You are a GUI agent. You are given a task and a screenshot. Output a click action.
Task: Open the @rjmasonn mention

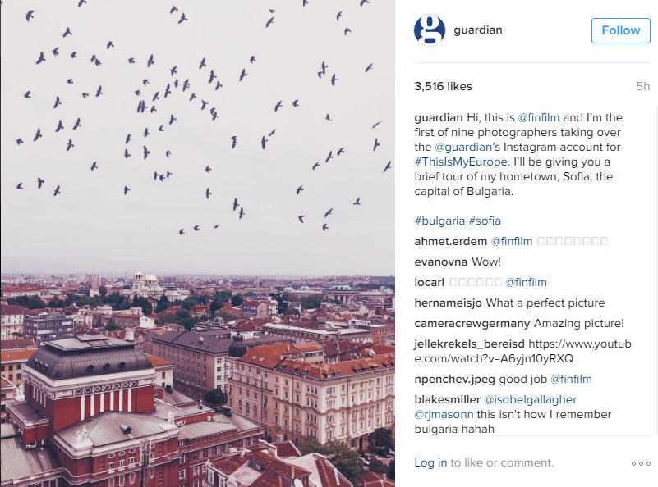pyautogui.click(x=444, y=415)
